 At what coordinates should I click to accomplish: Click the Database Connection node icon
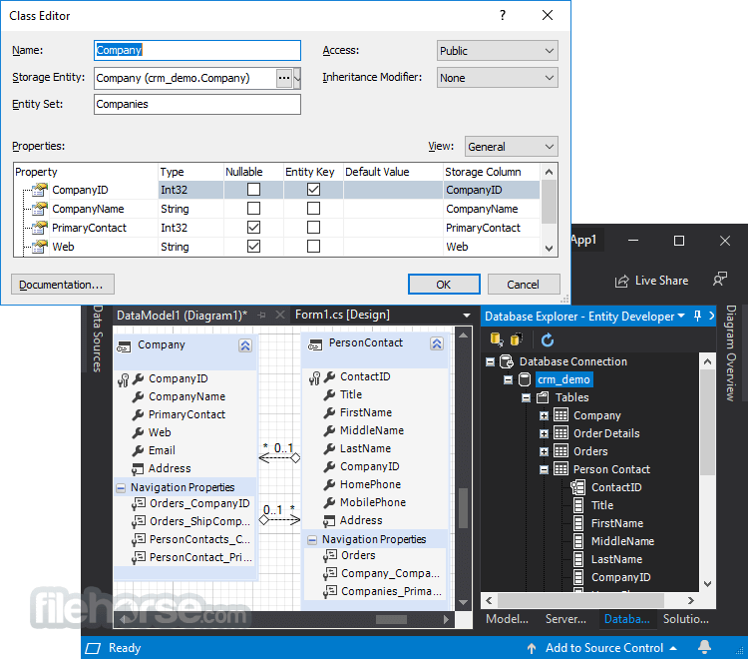pos(506,361)
